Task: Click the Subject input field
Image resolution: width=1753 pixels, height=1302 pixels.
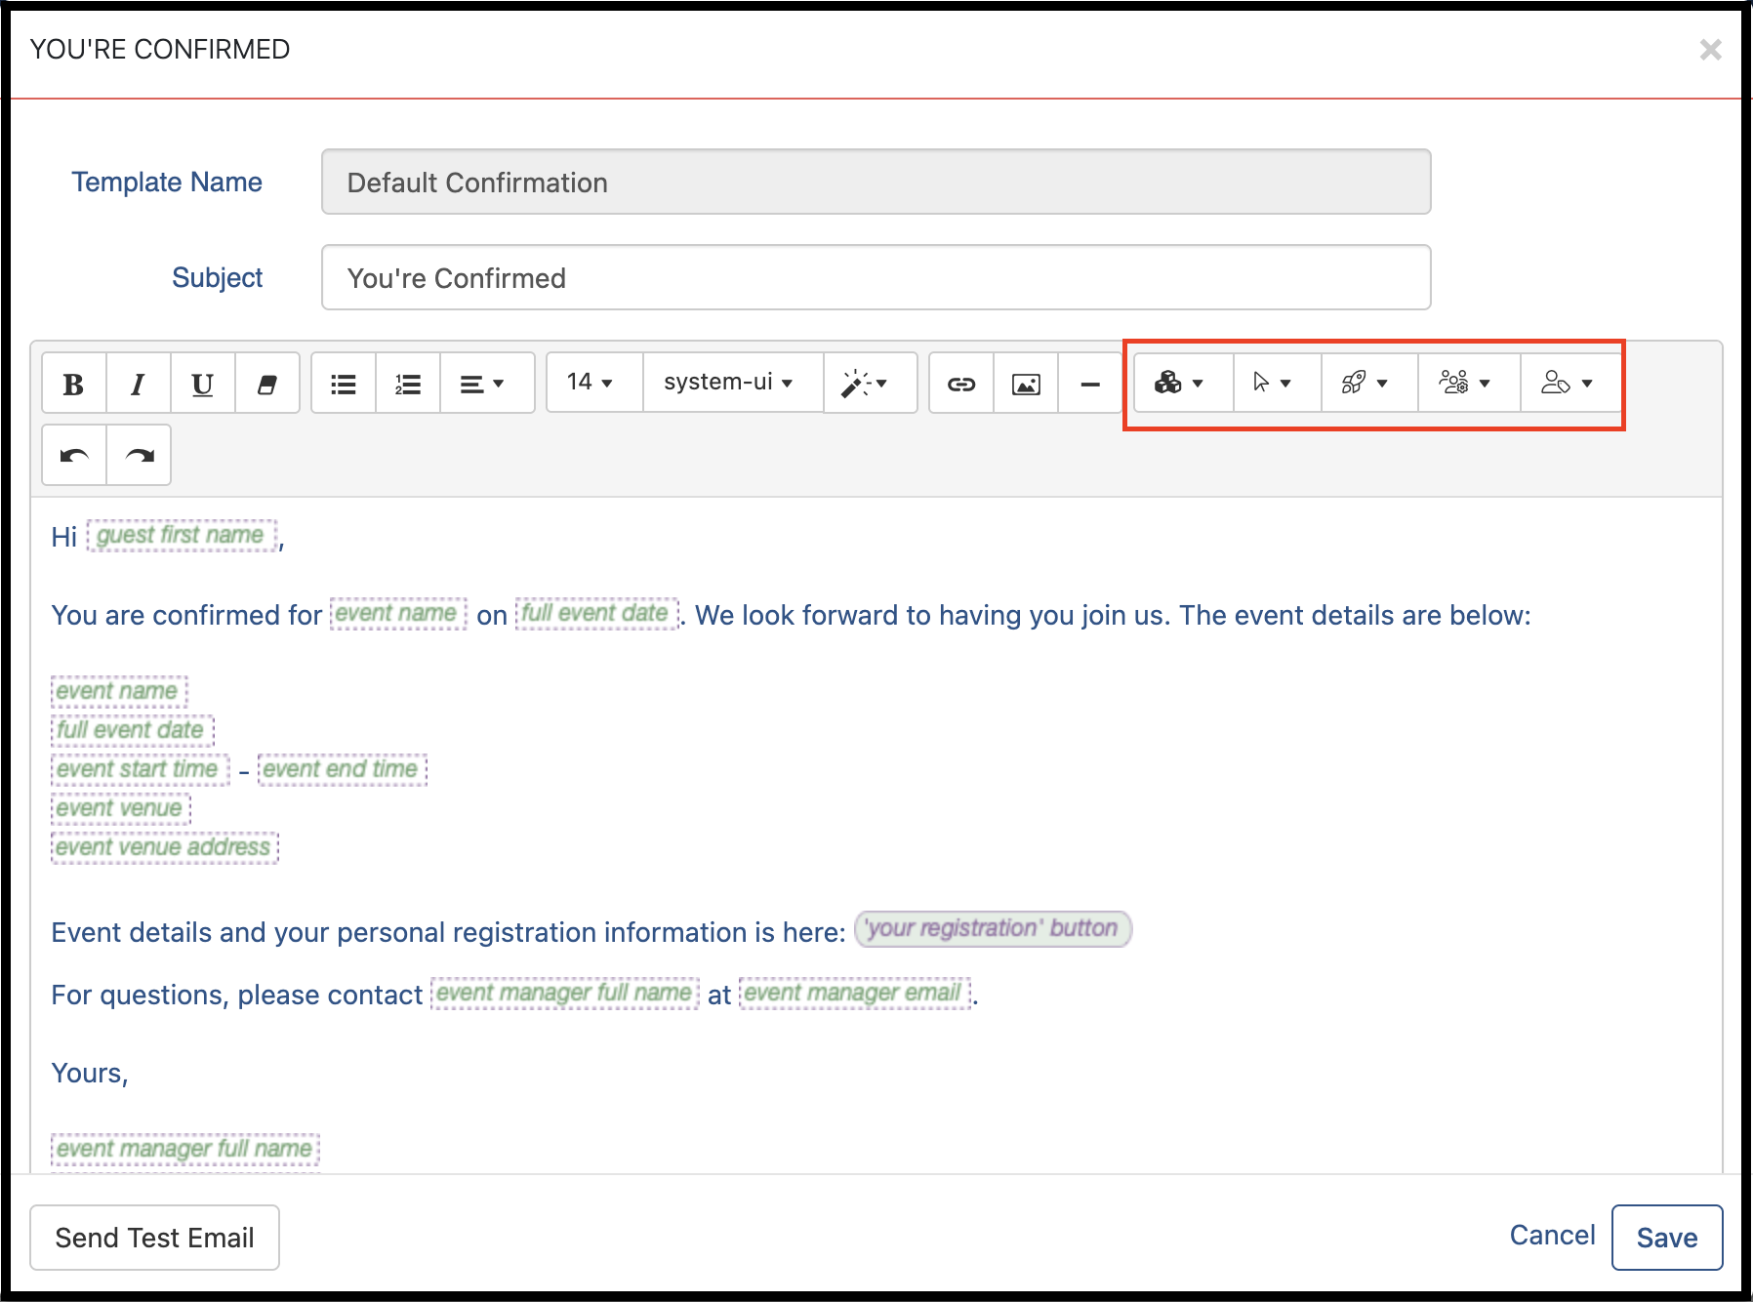Action: coord(876,277)
